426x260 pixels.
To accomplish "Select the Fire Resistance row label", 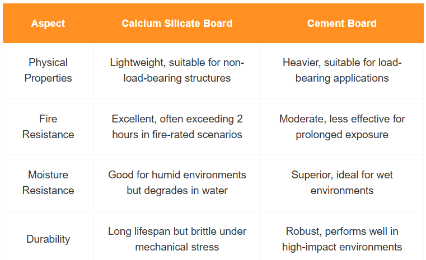I will (48, 126).
